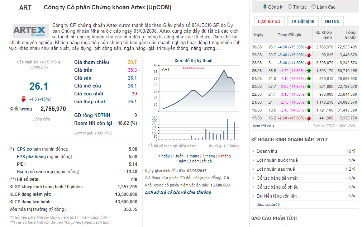Open Xem đồ thị kỹ thuật link

[x=194, y=61]
